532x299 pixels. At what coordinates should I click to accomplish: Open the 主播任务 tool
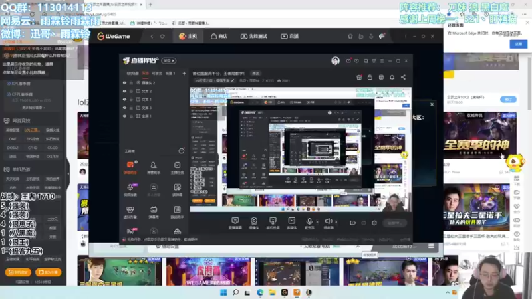click(x=177, y=168)
